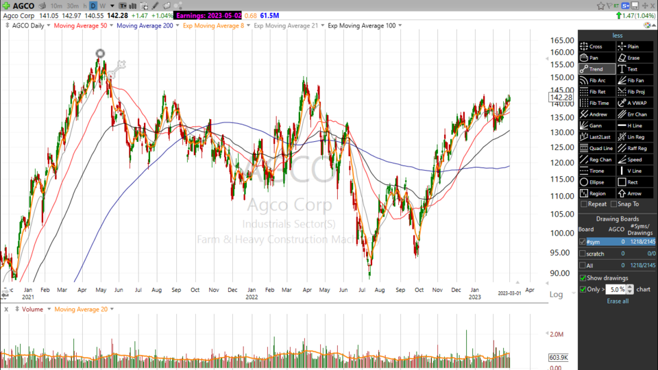Select the Plain cursor tool
Viewport: 658px width, 370px height.
(x=635, y=47)
